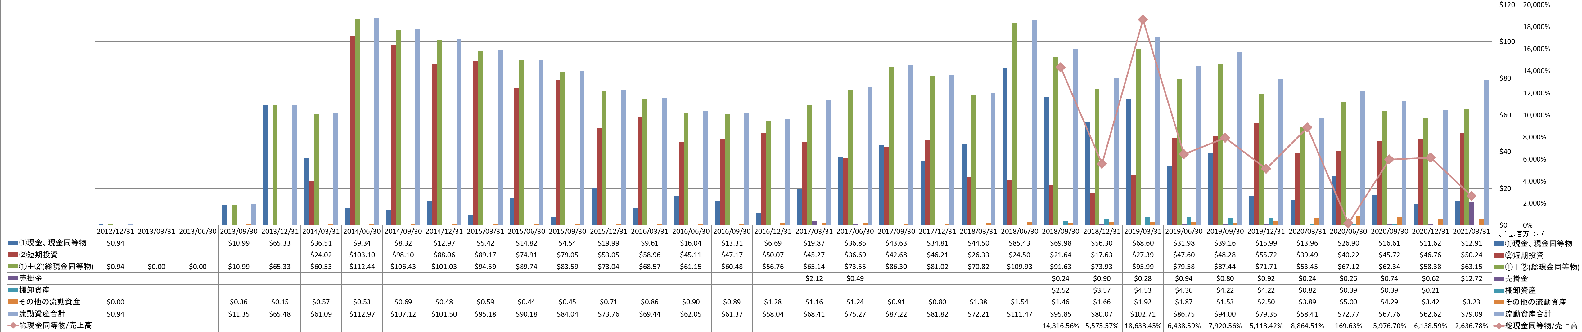Click the $85.43 cash cell for 2018/06/30
Image resolution: width=1582 pixels, height=332 pixels.
[x=1020, y=243]
